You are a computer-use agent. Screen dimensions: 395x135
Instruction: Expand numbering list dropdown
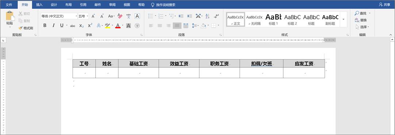tap(166, 16)
